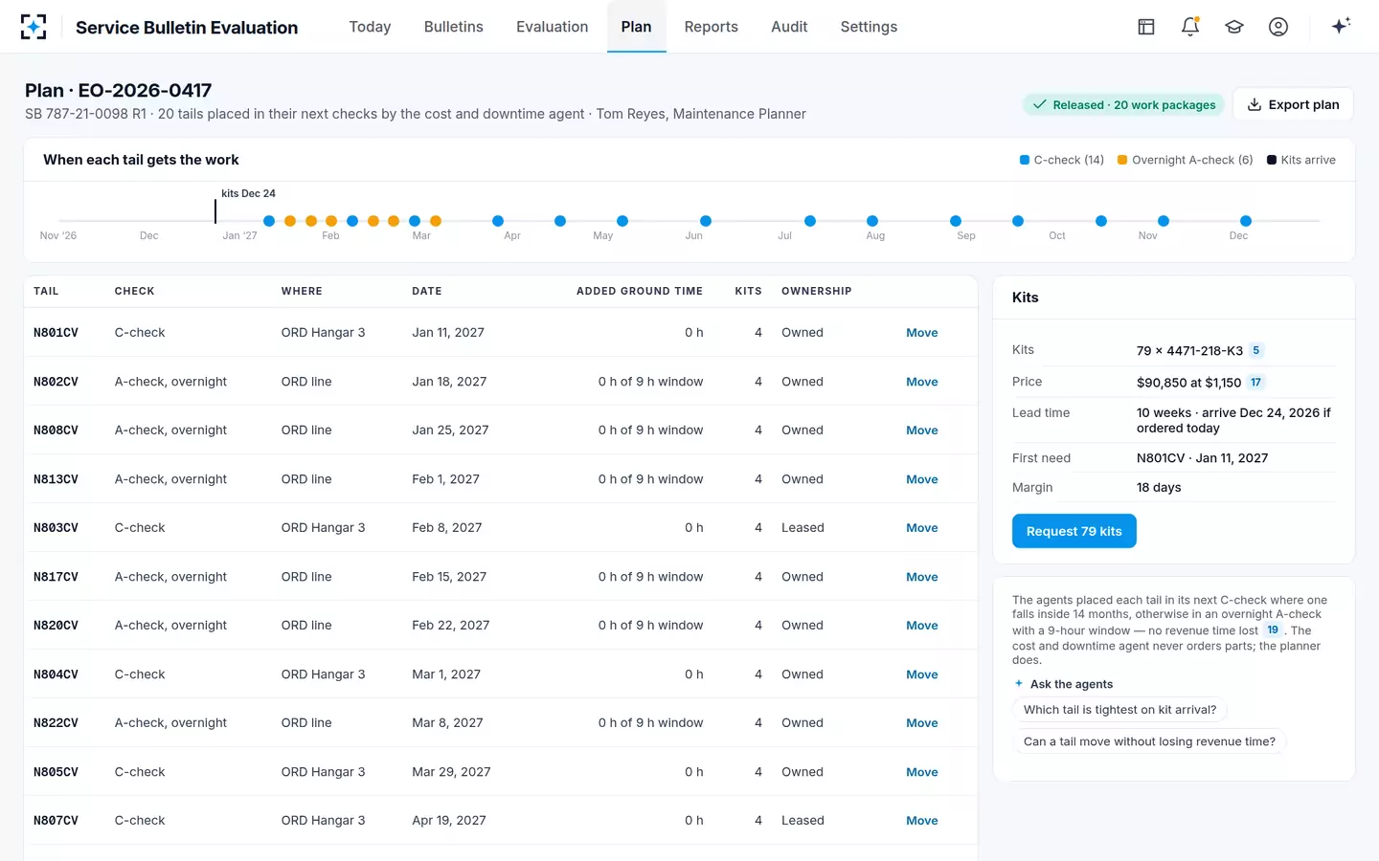Click the Mar 29, 2027 date cell
The image size is (1379, 861).
[451, 772]
